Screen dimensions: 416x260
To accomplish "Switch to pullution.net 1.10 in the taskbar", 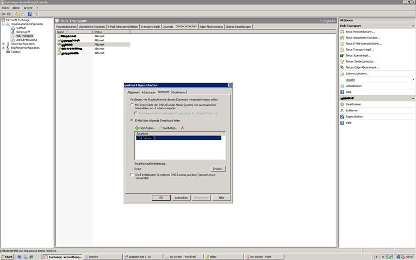I will [143, 257].
